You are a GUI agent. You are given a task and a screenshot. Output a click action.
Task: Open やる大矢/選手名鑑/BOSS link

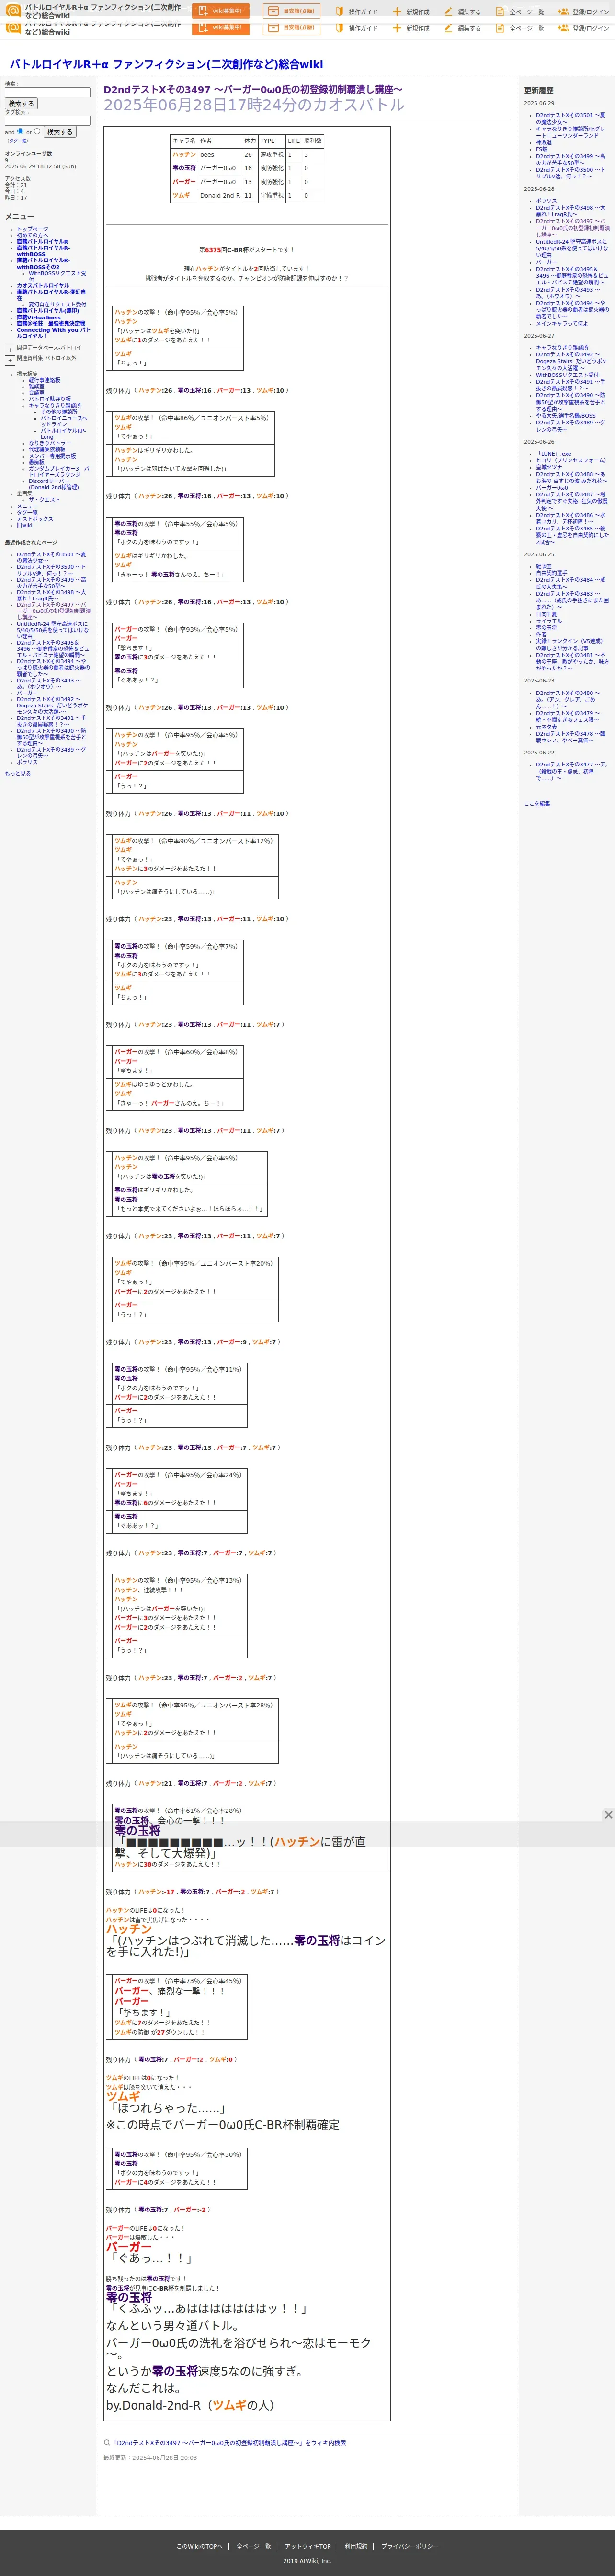[565, 416]
